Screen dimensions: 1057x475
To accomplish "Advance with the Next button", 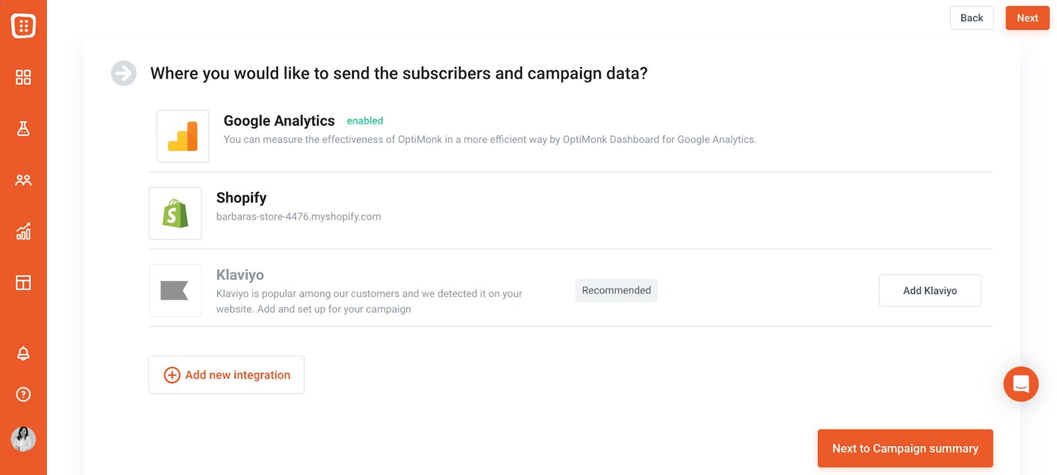I will click(x=1027, y=18).
